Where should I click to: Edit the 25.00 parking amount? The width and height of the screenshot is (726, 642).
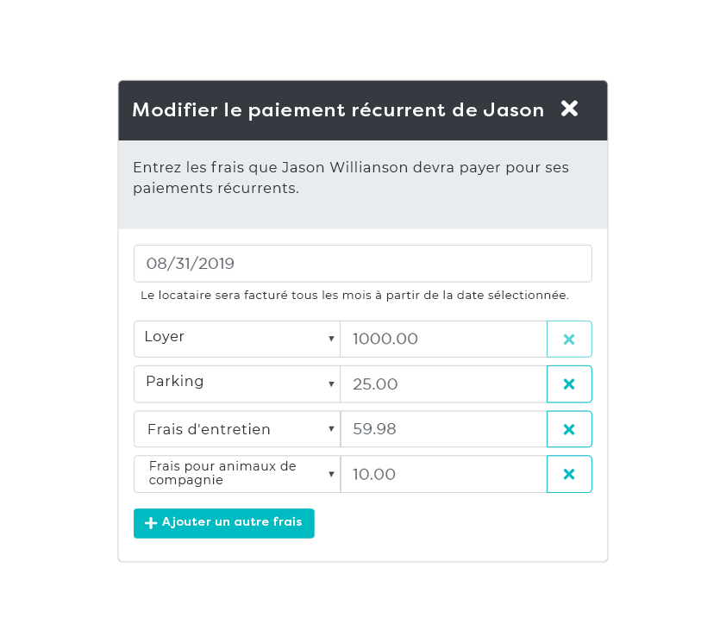(443, 384)
